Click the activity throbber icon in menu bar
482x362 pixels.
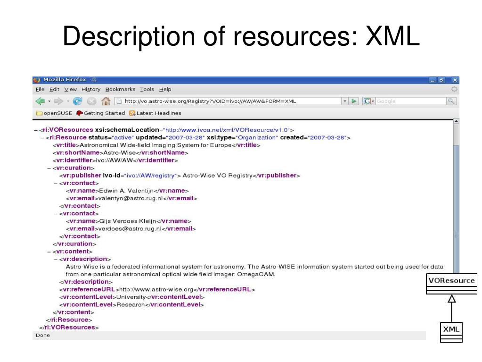pyautogui.click(x=454, y=89)
